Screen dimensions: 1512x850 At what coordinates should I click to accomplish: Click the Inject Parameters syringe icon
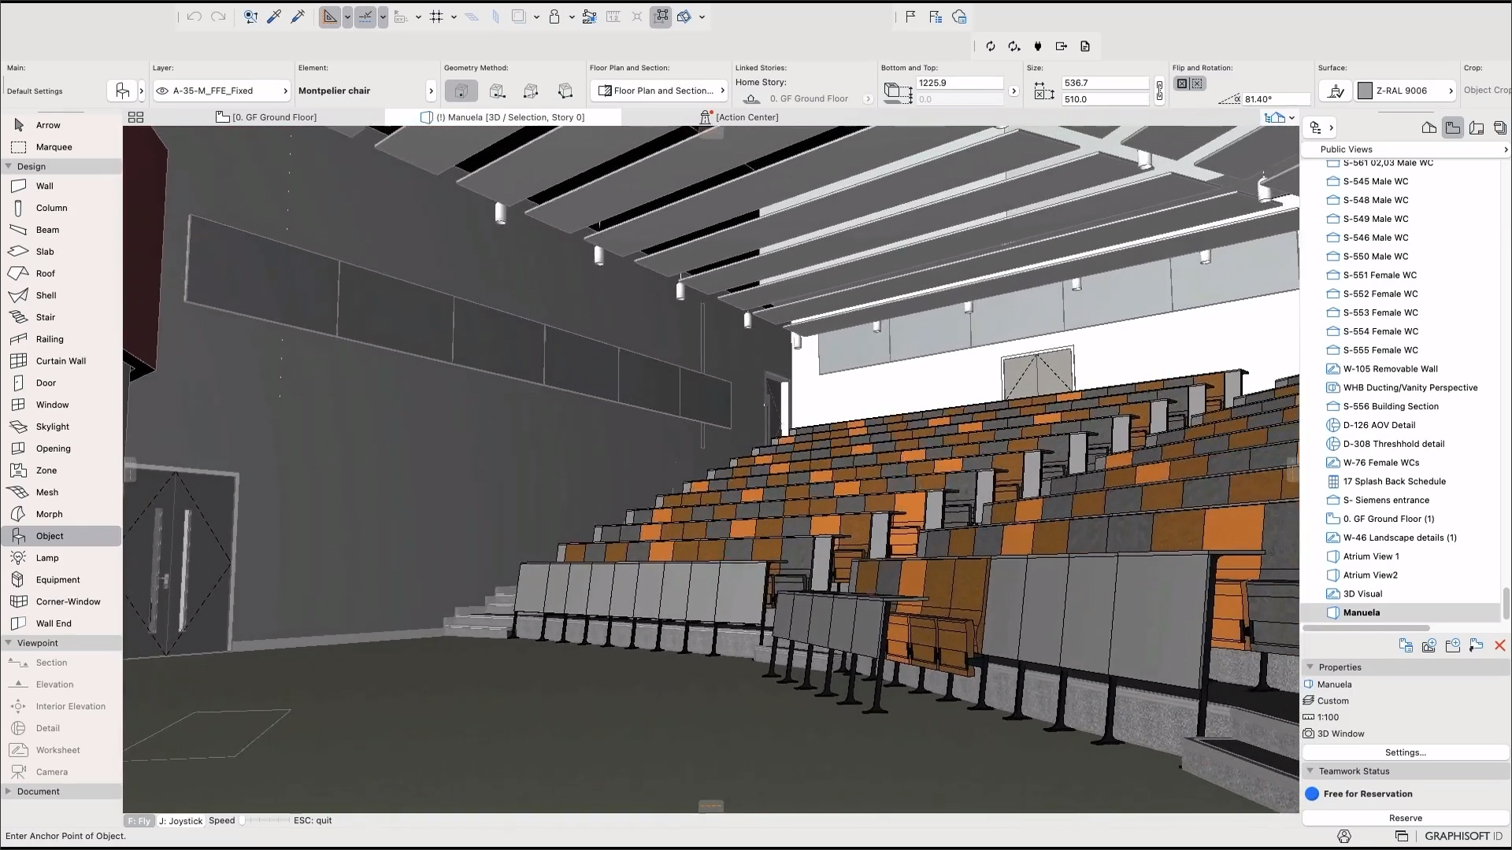[x=298, y=17]
